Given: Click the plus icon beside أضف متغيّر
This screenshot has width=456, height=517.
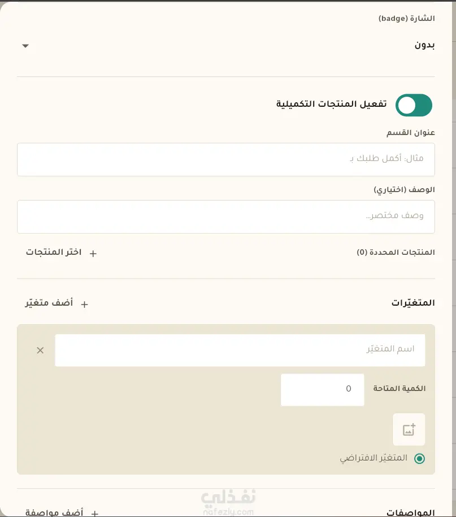Looking at the screenshot, I should tap(84, 304).
